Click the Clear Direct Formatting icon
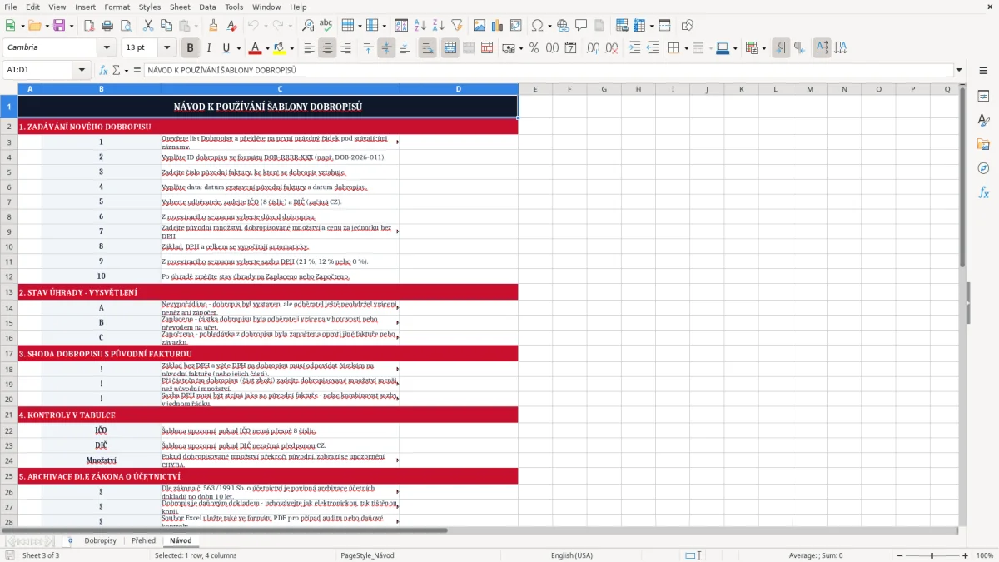The image size is (999, 562). [232, 26]
